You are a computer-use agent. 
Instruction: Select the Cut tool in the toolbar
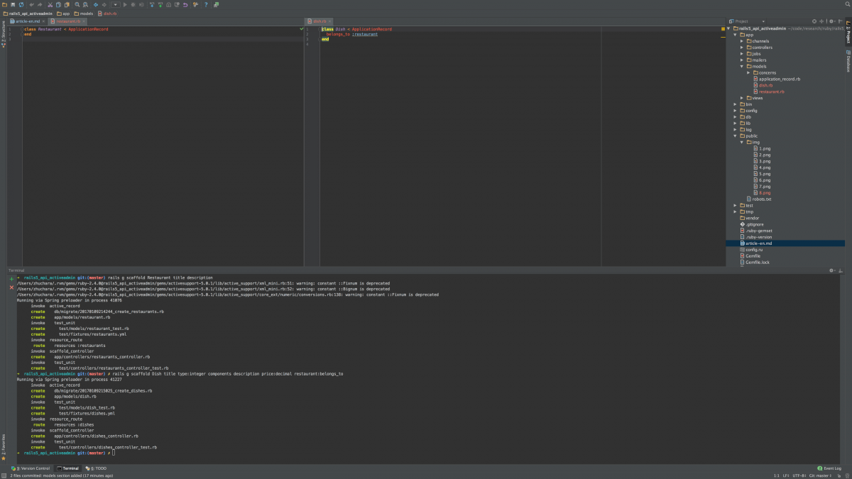(50, 6)
